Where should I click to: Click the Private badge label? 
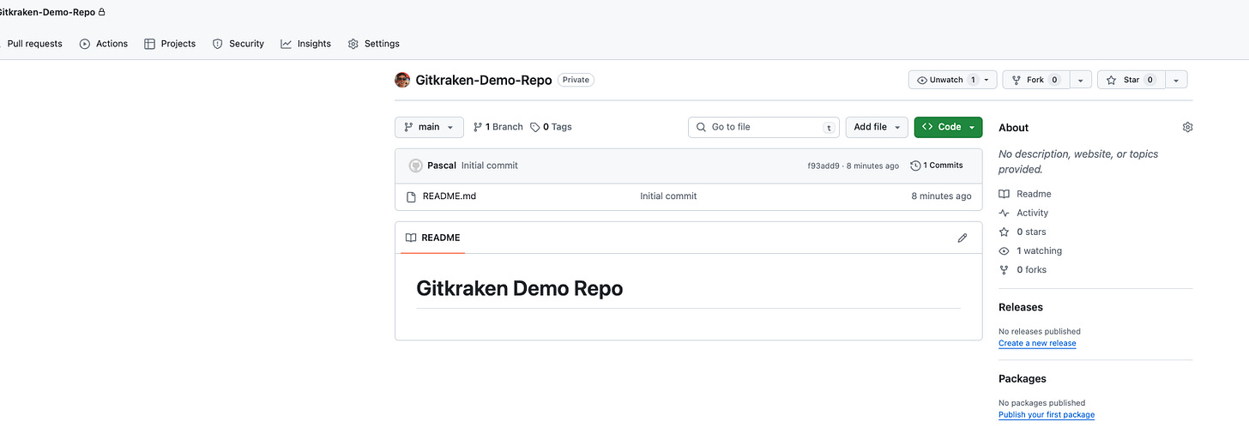click(576, 80)
